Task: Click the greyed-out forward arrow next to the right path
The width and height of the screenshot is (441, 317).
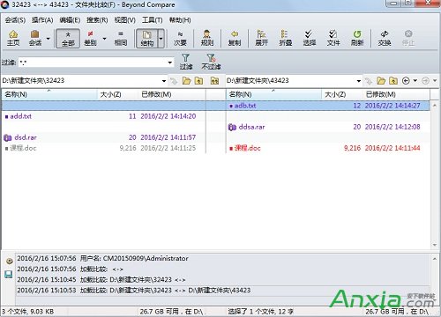Action: point(425,80)
